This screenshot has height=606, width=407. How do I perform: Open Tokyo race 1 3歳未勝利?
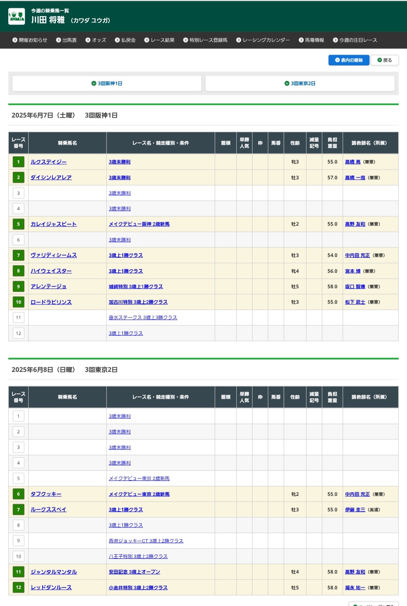[119, 416]
